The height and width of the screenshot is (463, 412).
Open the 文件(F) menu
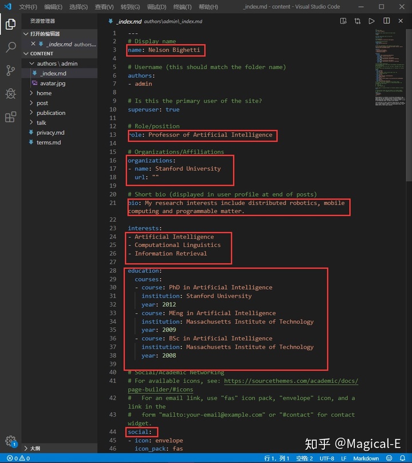pyautogui.click(x=28, y=7)
